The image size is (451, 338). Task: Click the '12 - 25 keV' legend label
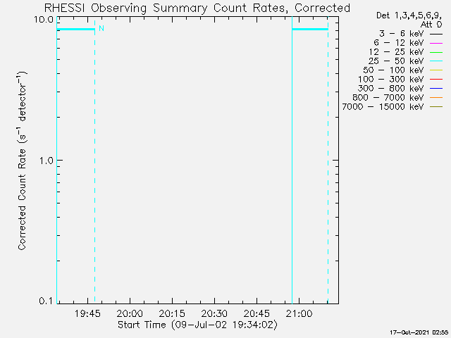pyautogui.click(x=396, y=52)
